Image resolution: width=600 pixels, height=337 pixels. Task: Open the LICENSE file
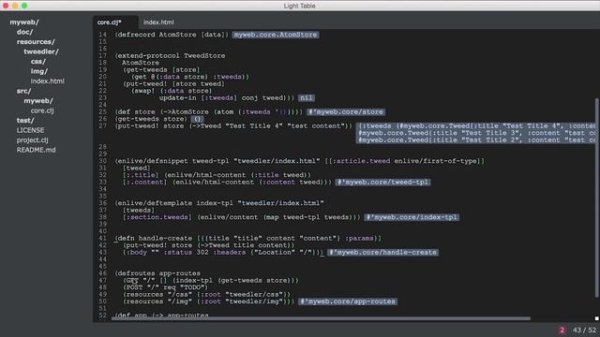click(x=30, y=130)
